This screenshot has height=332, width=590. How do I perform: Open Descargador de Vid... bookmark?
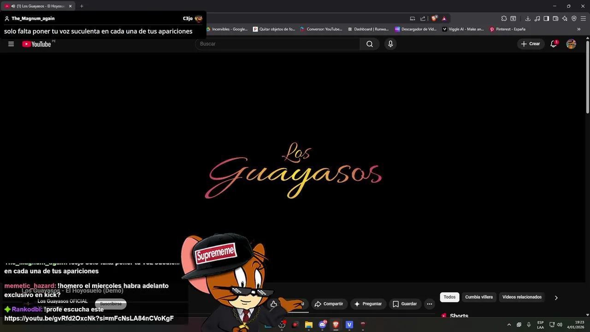[x=416, y=29]
